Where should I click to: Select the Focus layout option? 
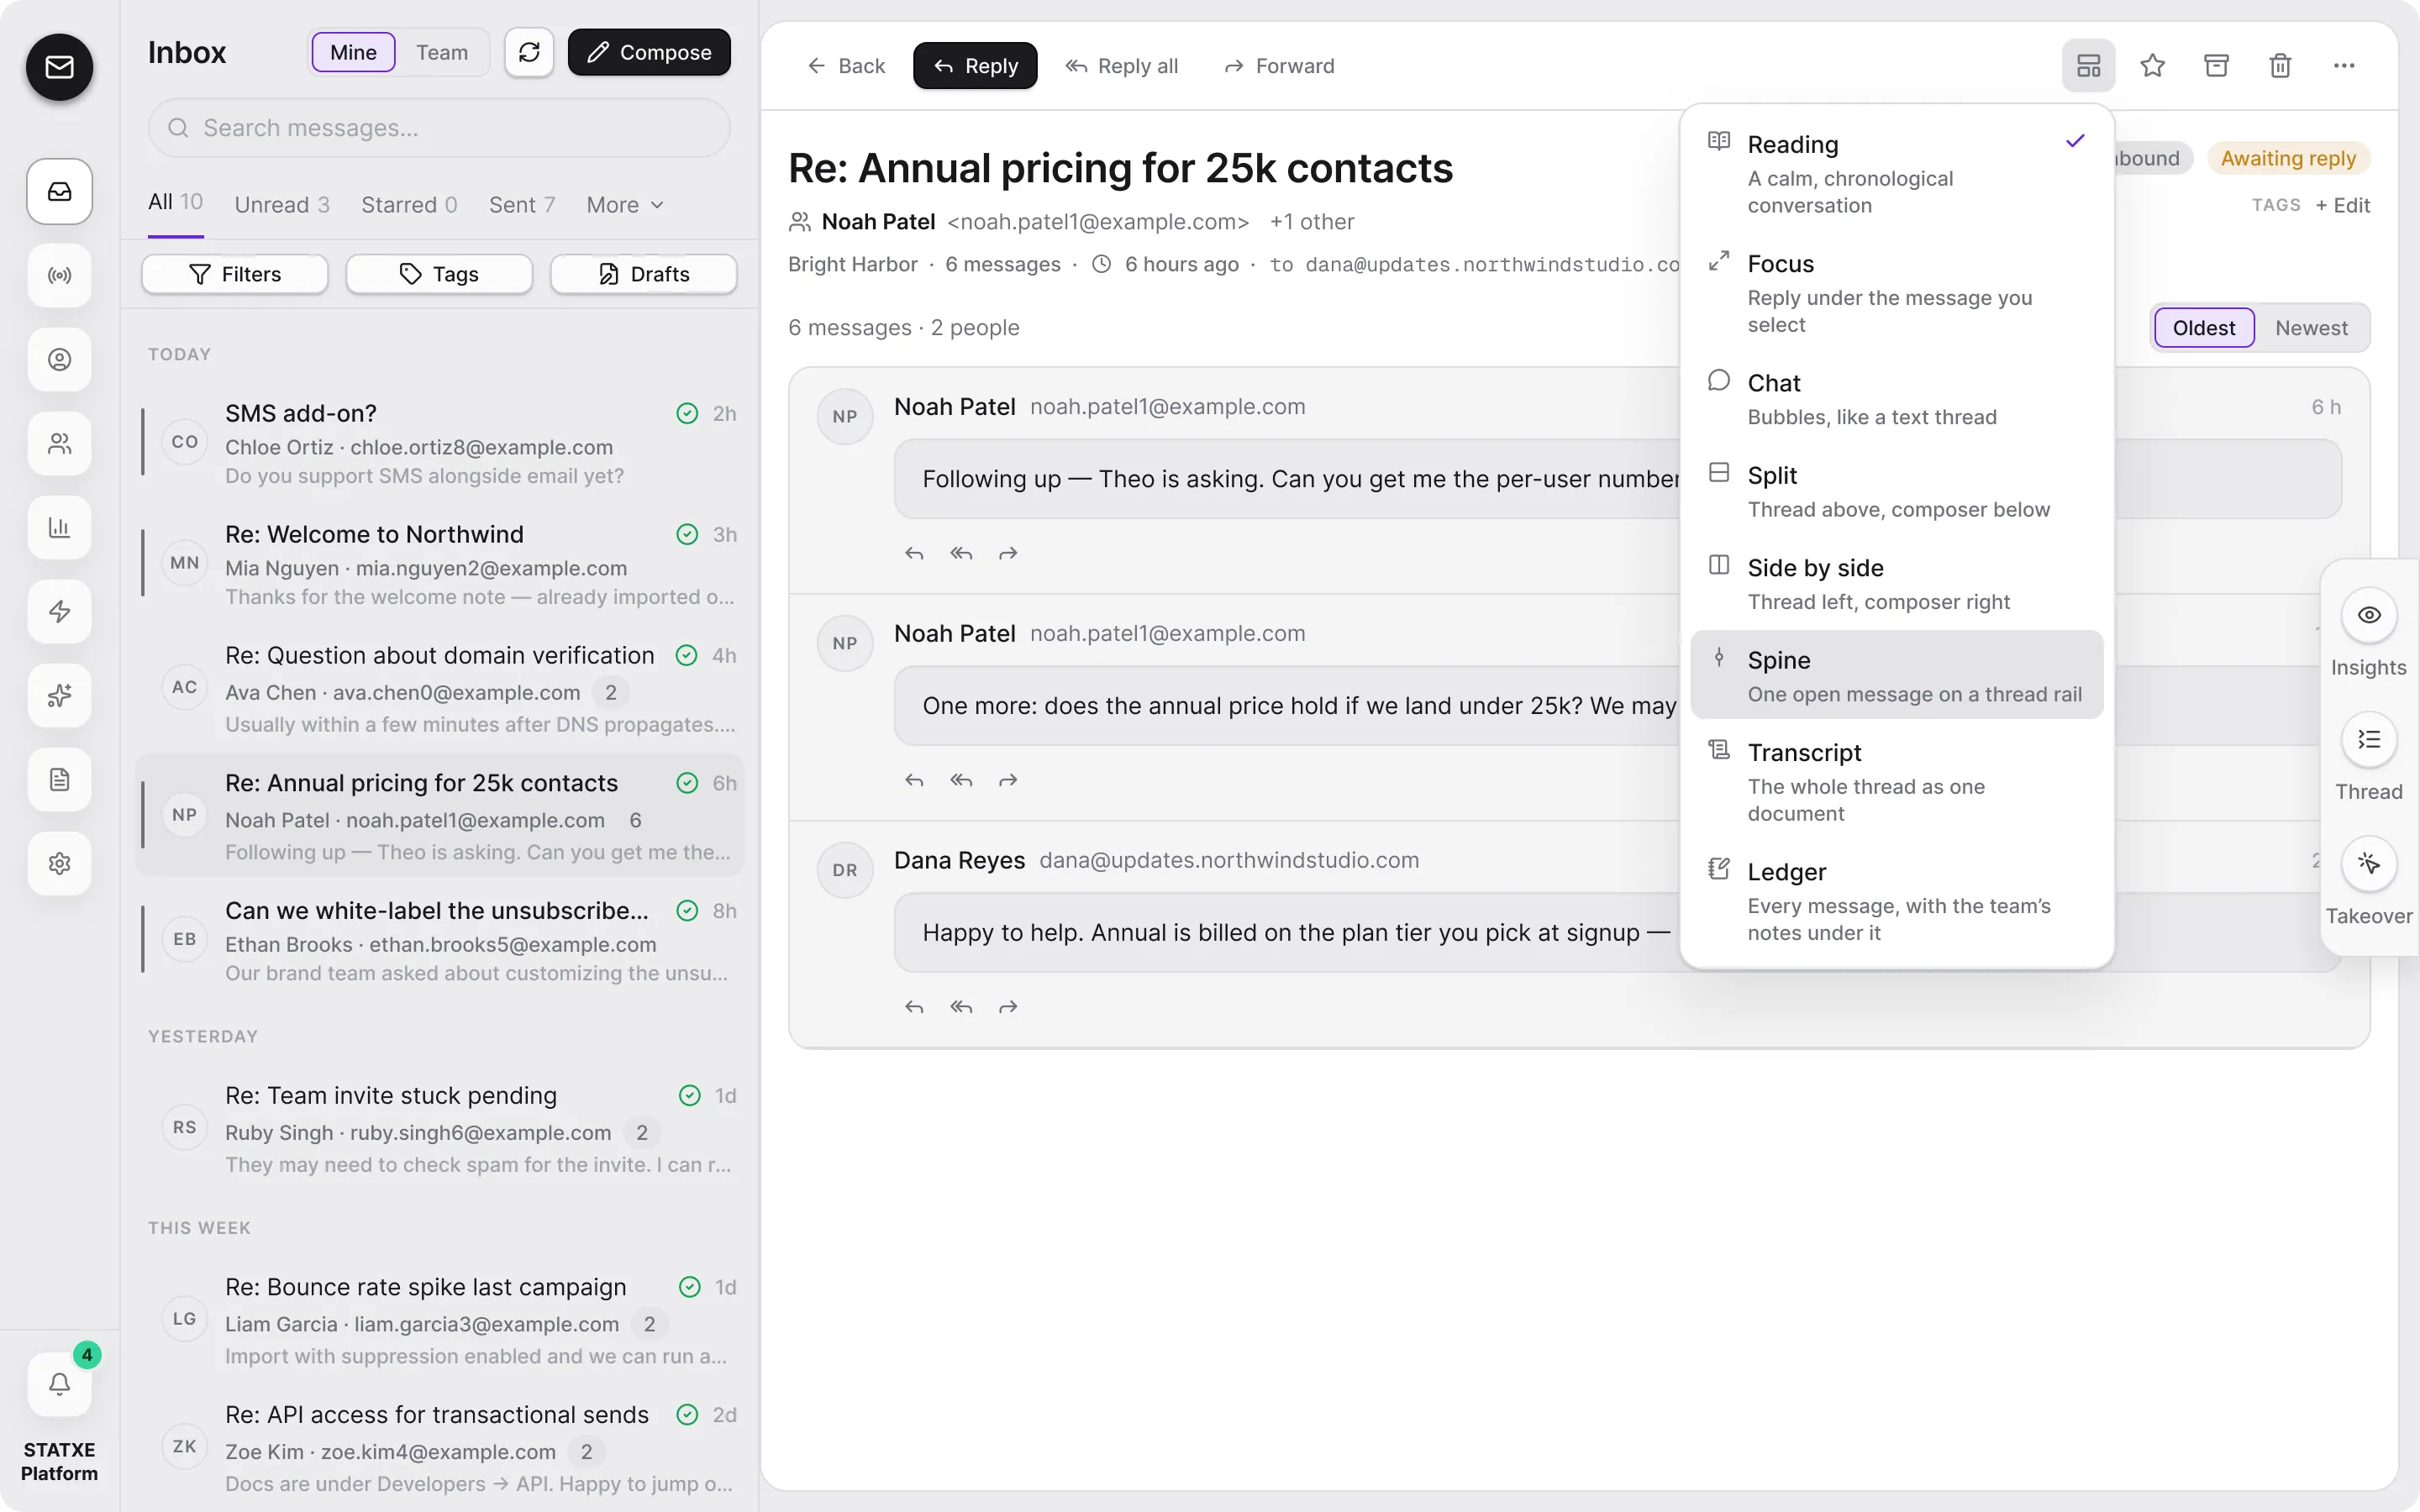click(1896, 293)
